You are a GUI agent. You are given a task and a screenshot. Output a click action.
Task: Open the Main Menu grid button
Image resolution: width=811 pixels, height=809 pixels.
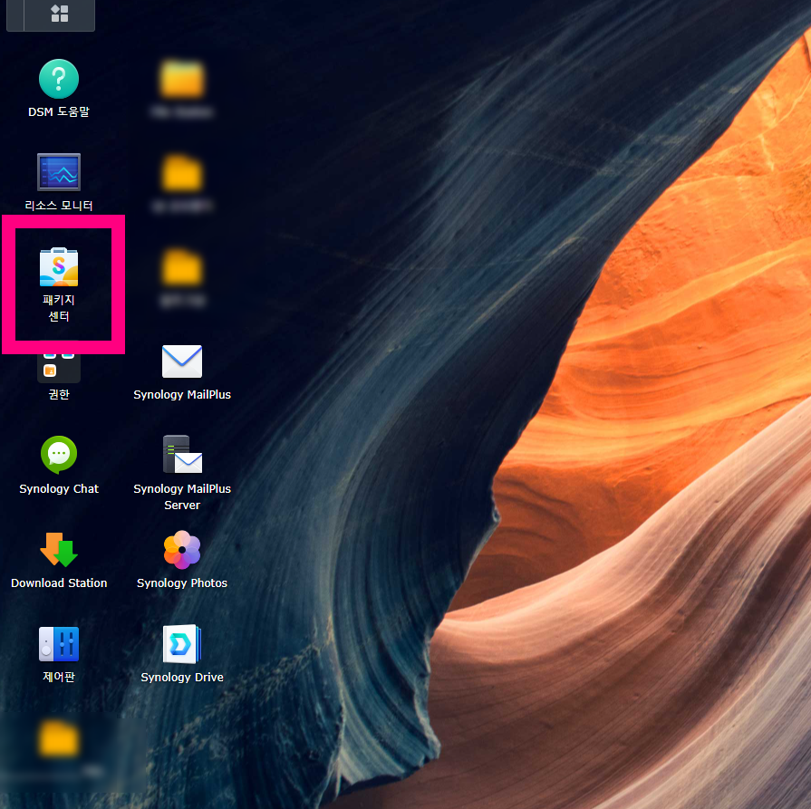(x=60, y=14)
